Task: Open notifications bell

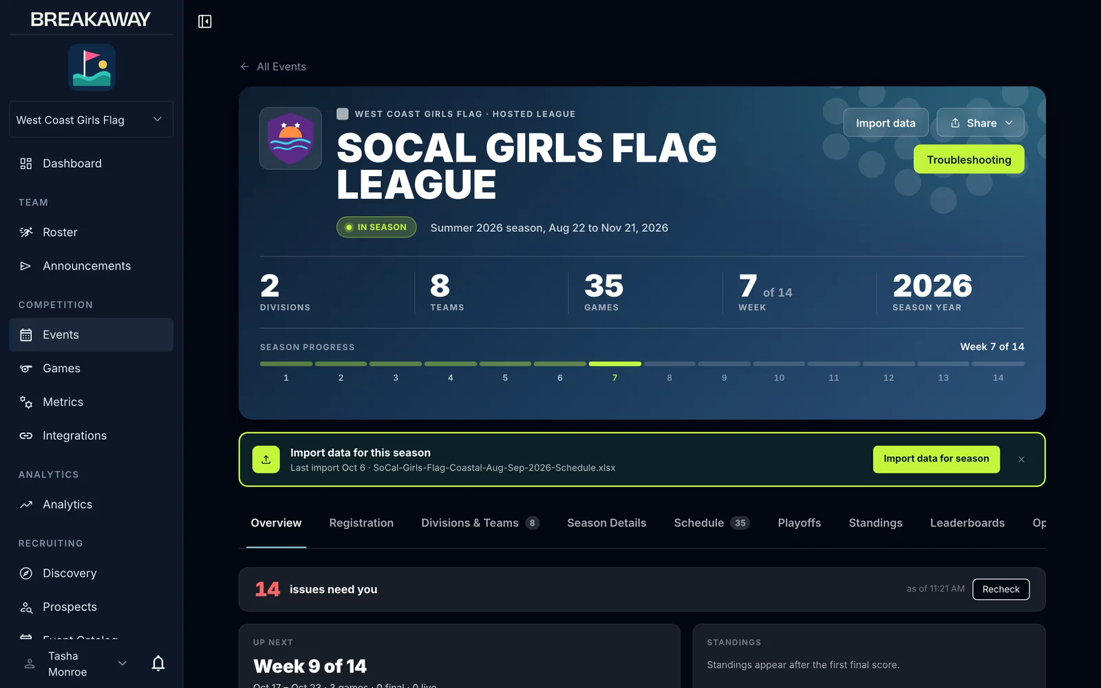Action: coord(158,663)
